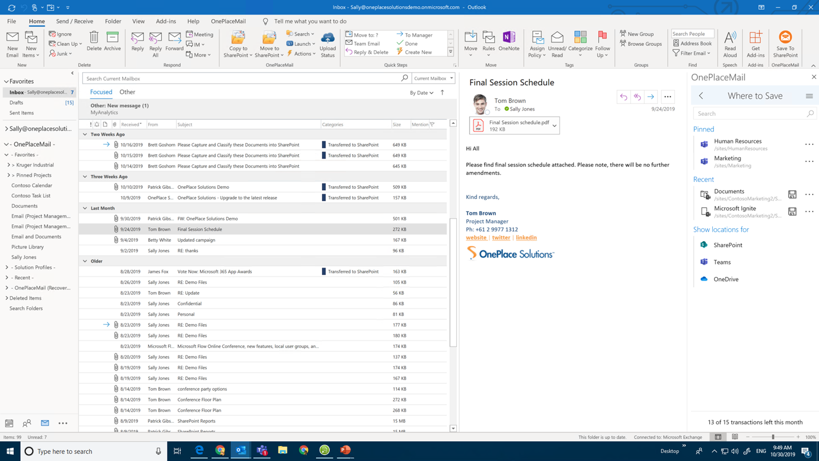Open the File menu
This screenshot has height=461, width=819.
(11, 21)
